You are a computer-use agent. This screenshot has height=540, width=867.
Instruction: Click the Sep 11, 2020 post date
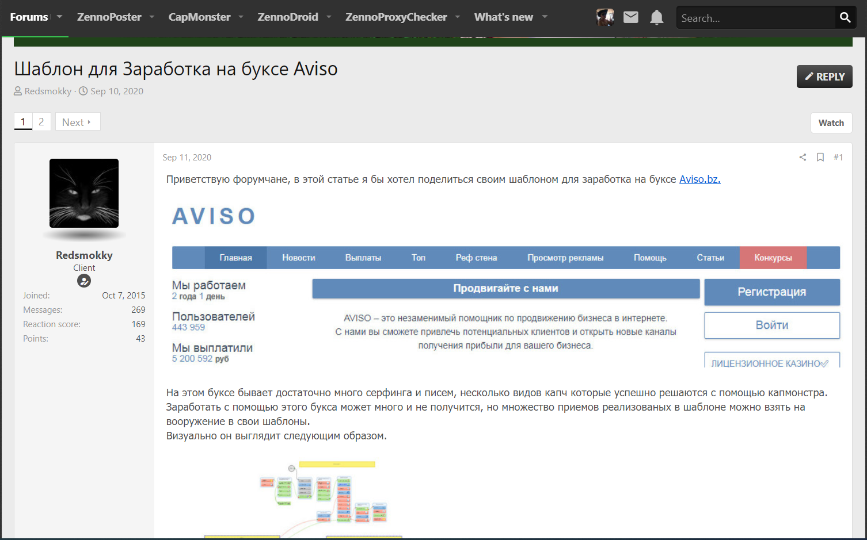click(187, 158)
